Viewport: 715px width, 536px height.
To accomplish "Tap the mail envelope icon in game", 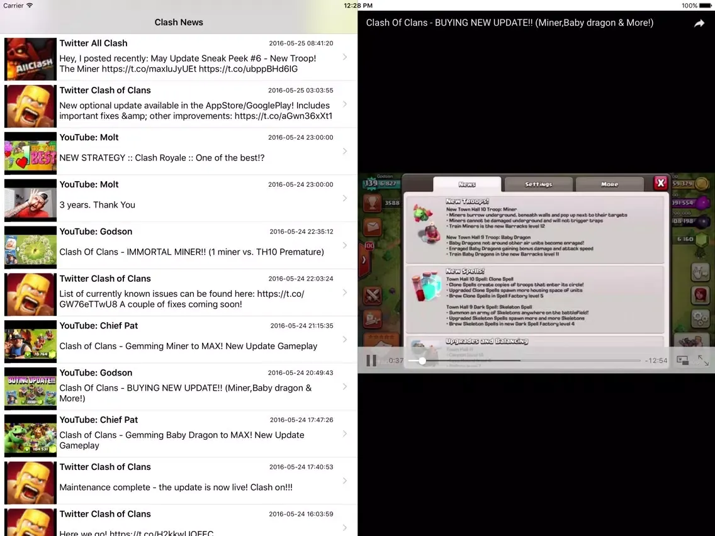I will (x=373, y=226).
